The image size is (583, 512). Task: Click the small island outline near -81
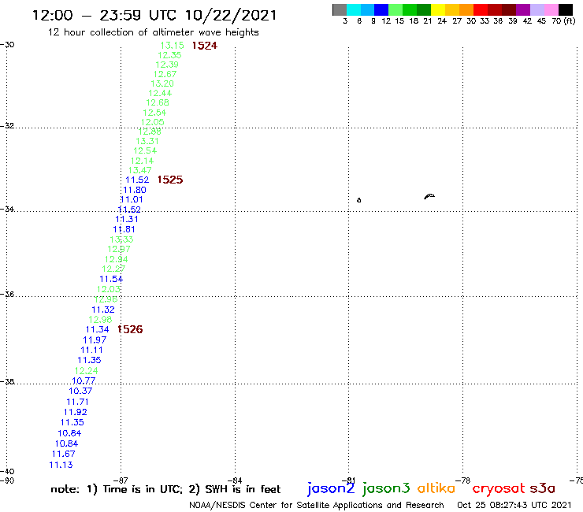pos(358,200)
